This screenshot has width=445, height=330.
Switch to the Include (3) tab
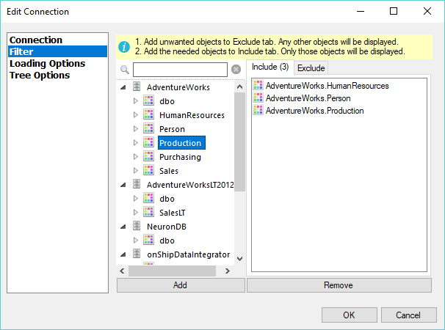pos(270,67)
